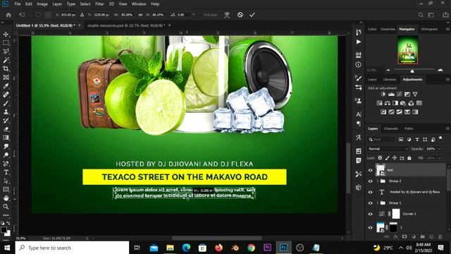Add Brightness/Contrast adjustment icon
Viewport: 451px width, 254px height.
pos(383,94)
